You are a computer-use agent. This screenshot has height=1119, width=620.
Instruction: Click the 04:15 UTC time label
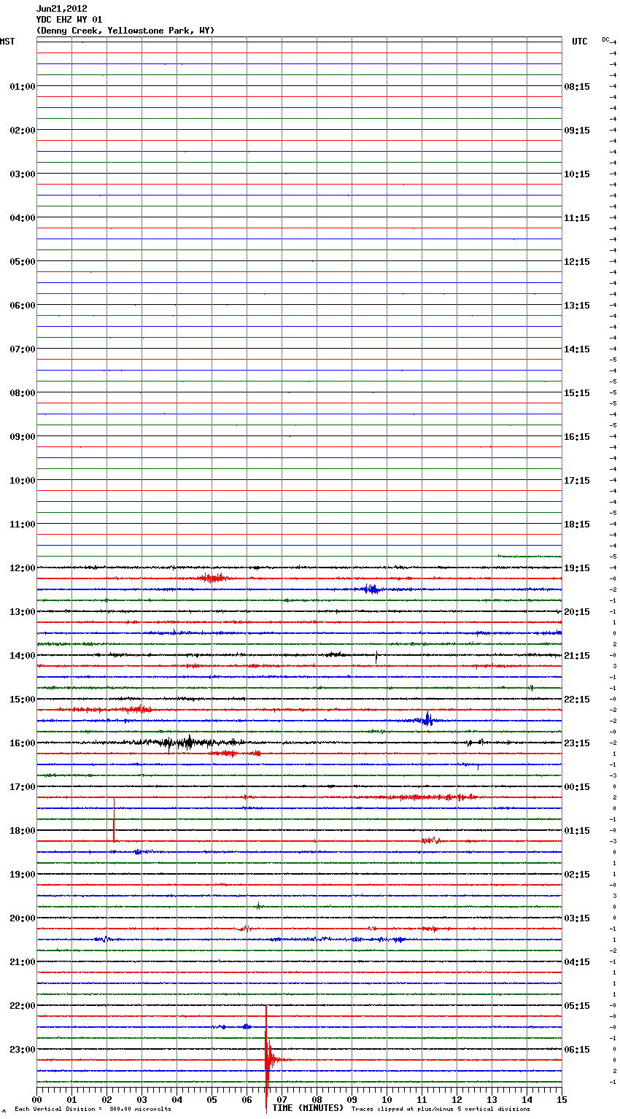click(x=577, y=962)
